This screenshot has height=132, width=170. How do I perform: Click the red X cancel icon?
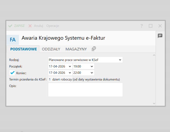[x=30, y=26]
